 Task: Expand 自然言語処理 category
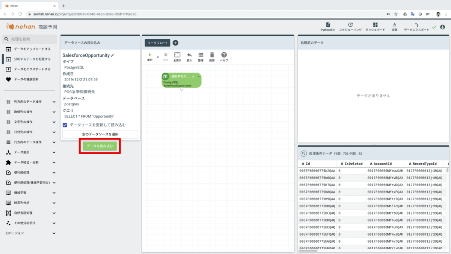(31, 213)
